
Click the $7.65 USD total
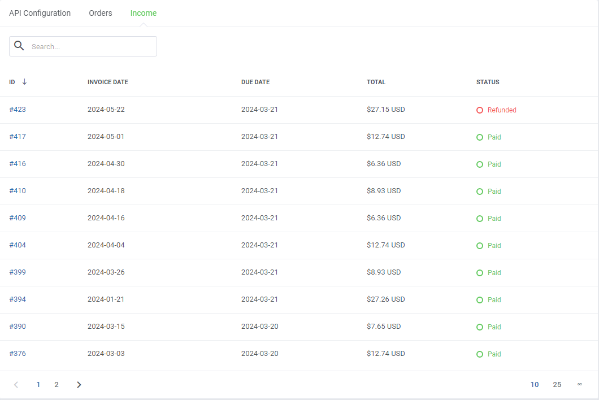384,326
